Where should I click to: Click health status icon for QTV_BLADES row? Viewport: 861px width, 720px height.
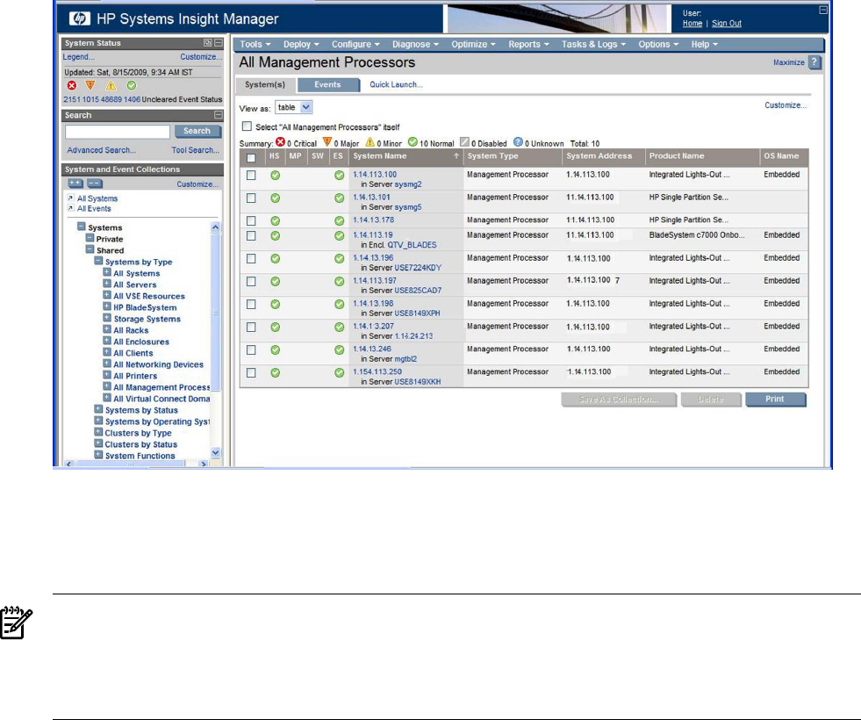click(x=275, y=235)
